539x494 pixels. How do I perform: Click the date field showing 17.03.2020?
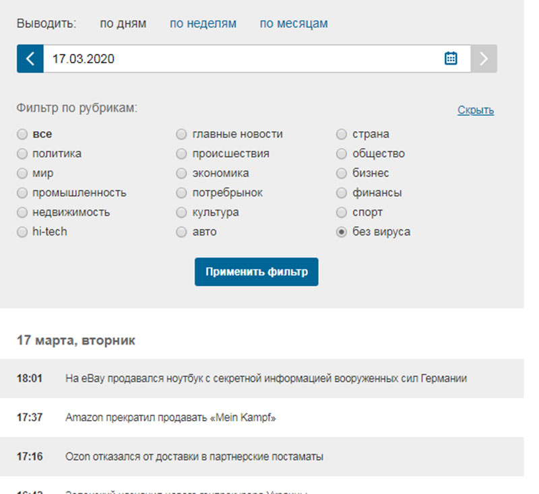tap(236, 59)
